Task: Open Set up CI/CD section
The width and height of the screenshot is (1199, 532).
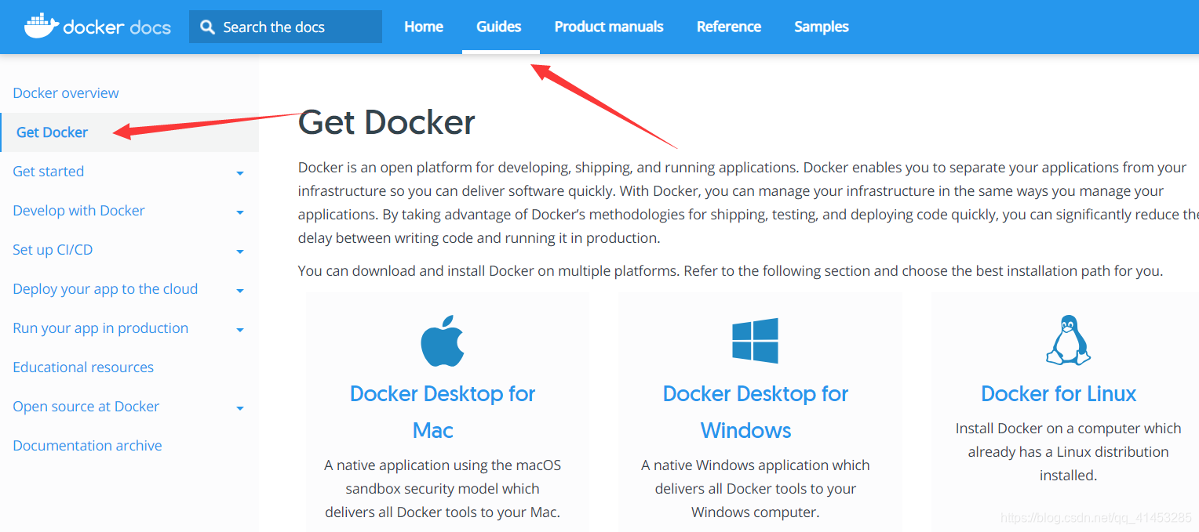Action: coord(53,250)
